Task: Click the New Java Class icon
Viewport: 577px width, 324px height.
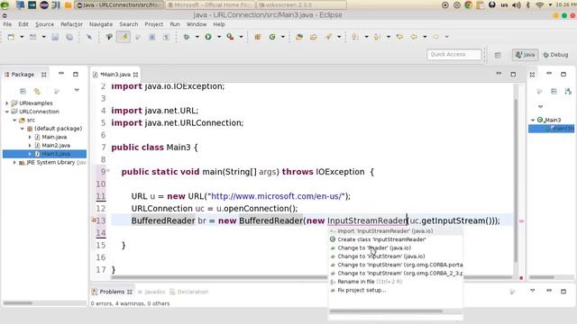Action: 272,37
